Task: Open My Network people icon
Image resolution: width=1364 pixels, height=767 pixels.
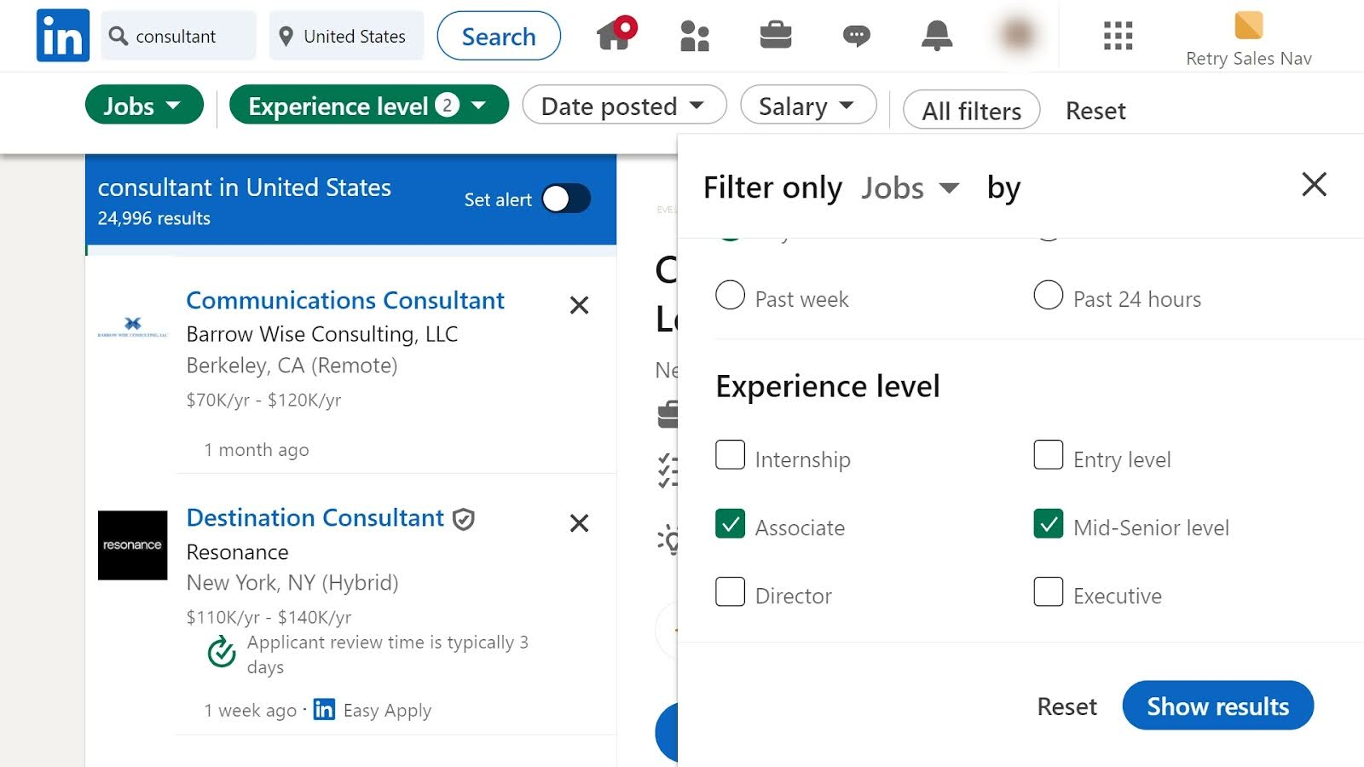Action: tap(694, 36)
